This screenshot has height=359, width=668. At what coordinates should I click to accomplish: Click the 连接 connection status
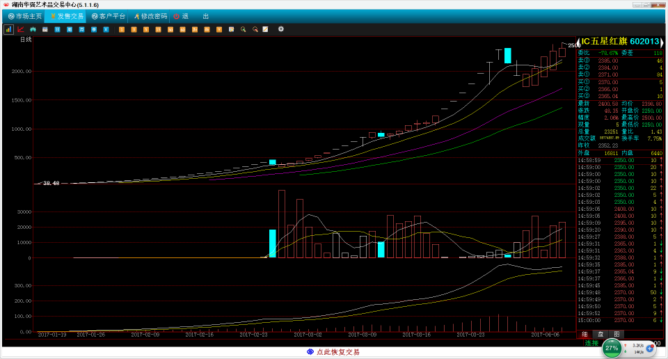click(591, 343)
